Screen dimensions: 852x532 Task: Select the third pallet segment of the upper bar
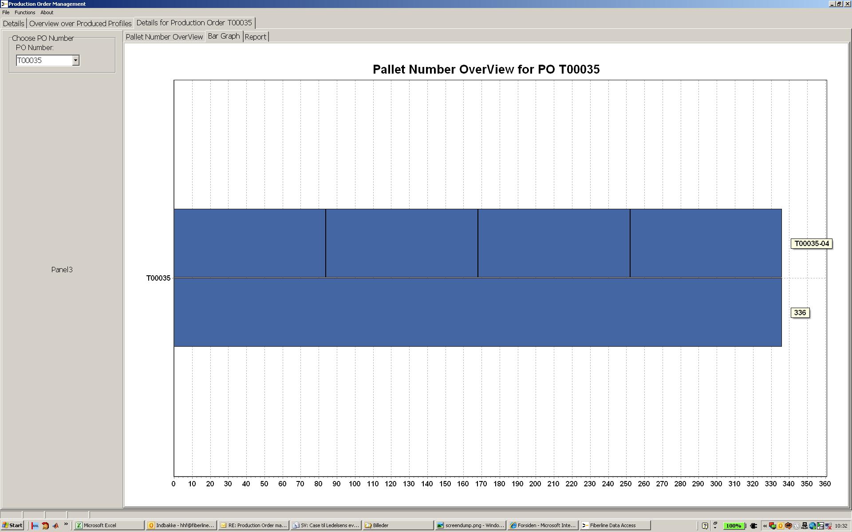[554, 243]
